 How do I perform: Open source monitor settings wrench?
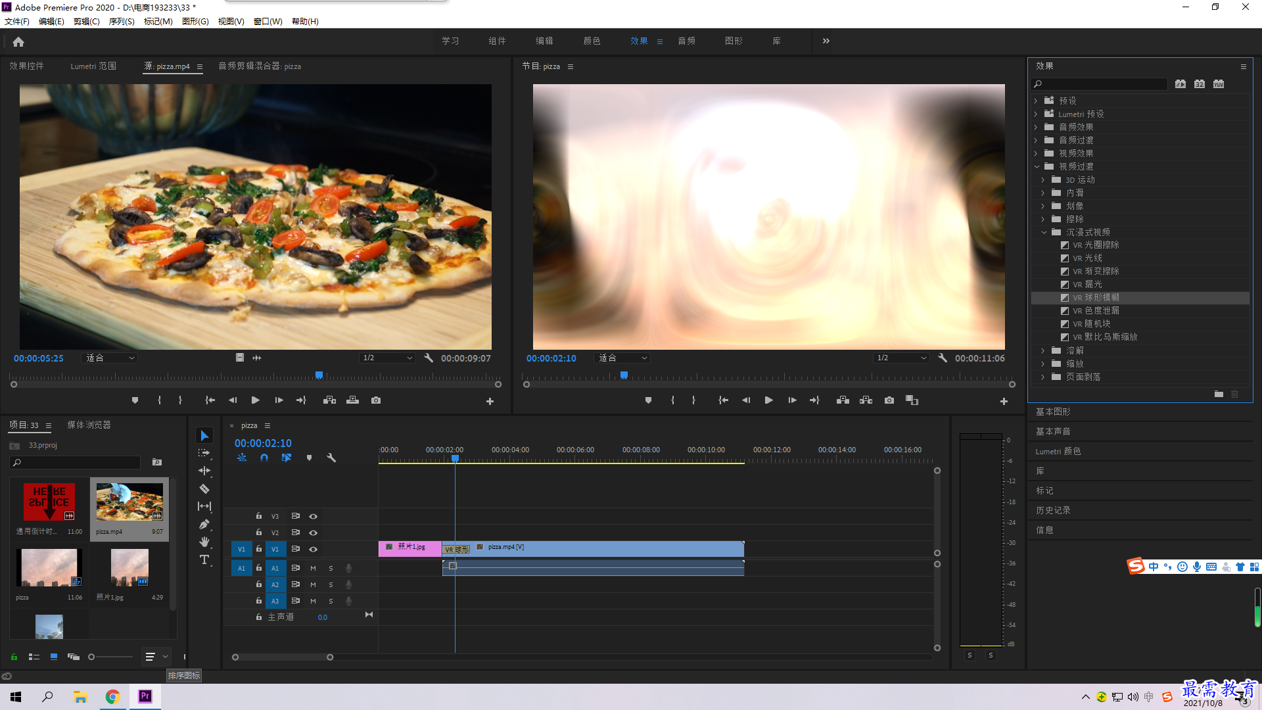429,358
